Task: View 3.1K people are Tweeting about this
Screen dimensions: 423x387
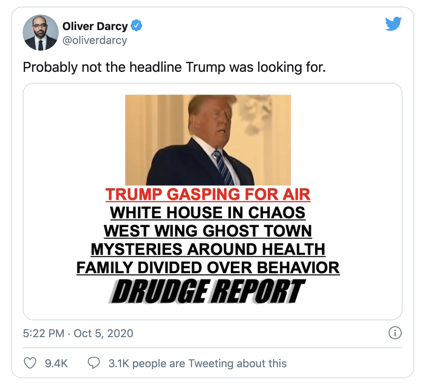Action: (x=198, y=363)
